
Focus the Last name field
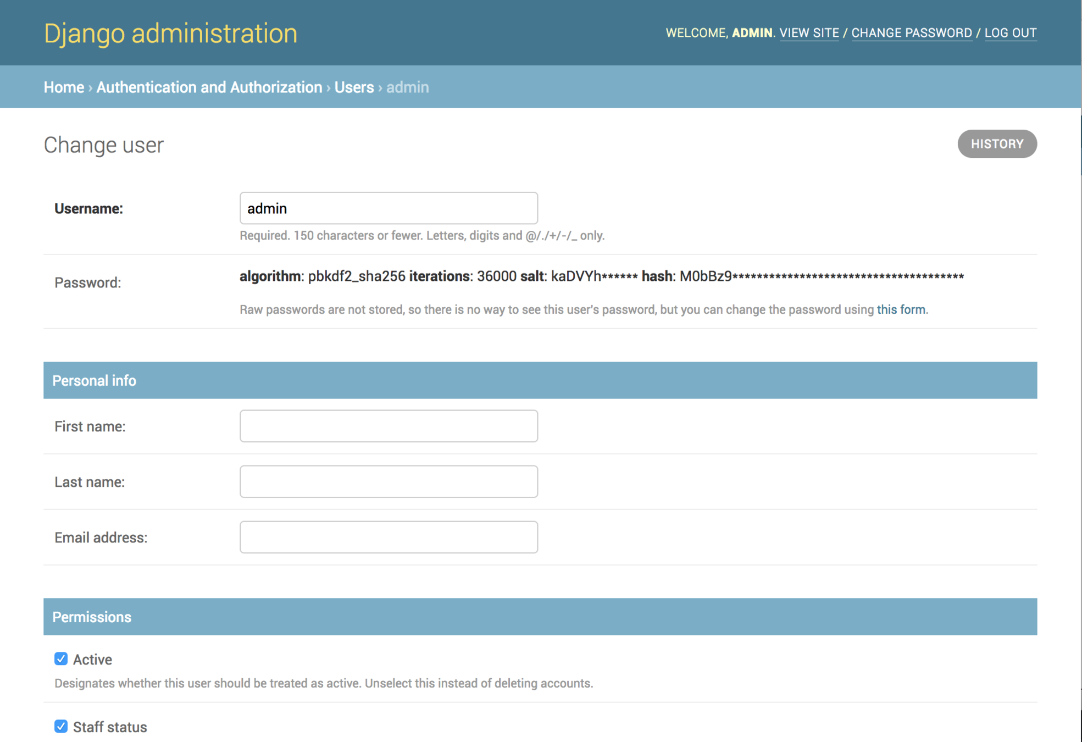point(389,481)
